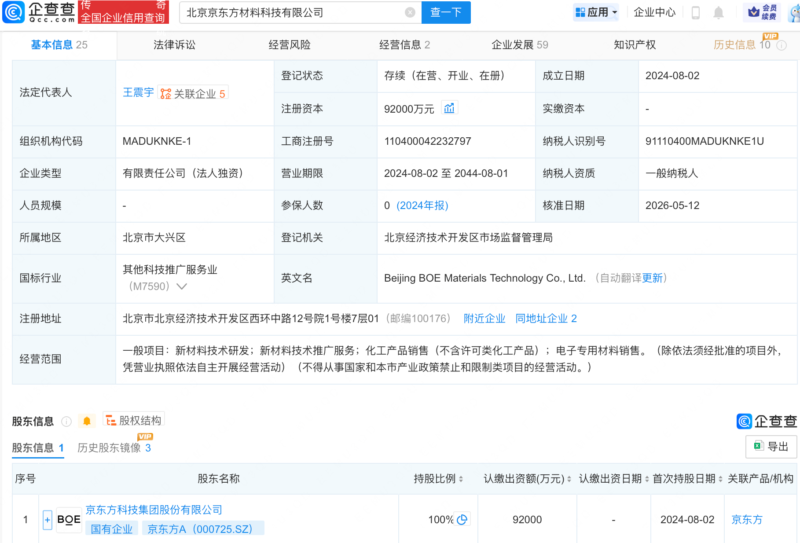Show the info tooltip beside 股东信息 heading
The height and width of the screenshot is (543, 800).
(x=66, y=422)
